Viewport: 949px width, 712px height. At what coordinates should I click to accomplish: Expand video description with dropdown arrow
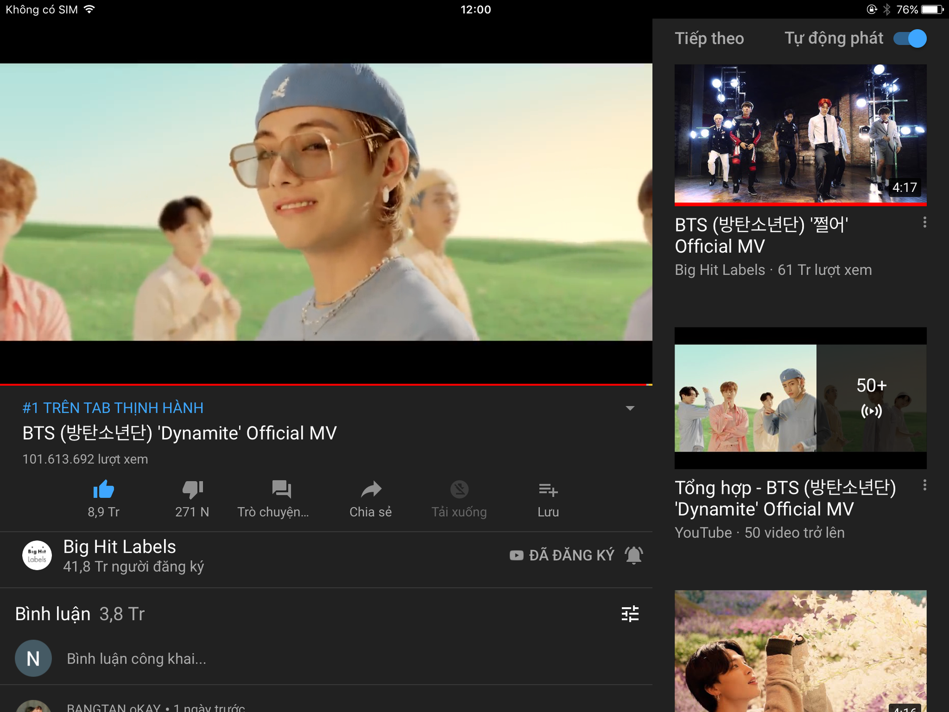pyautogui.click(x=630, y=408)
